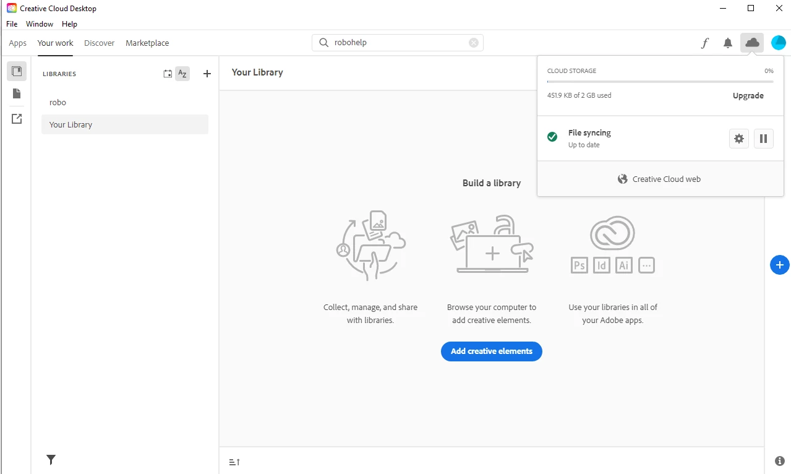
Task: Select Your Library in list
Action: (x=125, y=124)
